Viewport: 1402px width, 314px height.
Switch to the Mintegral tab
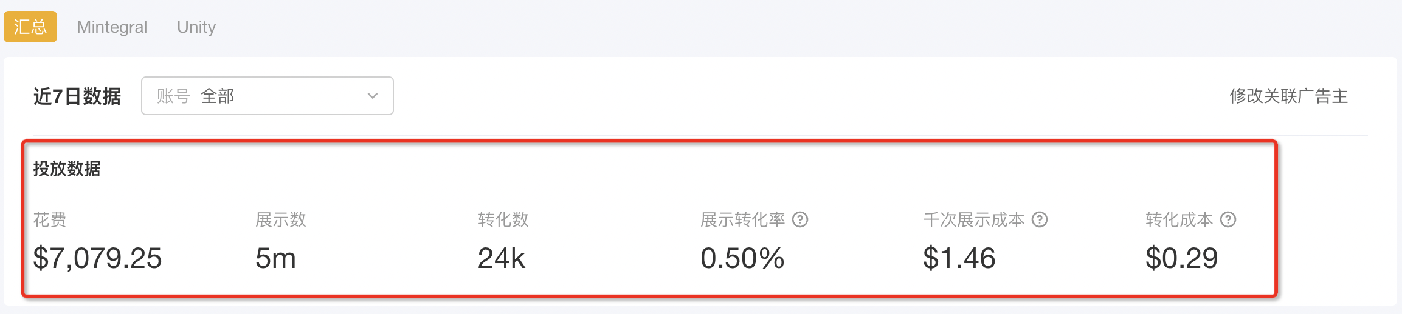click(112, 27)
